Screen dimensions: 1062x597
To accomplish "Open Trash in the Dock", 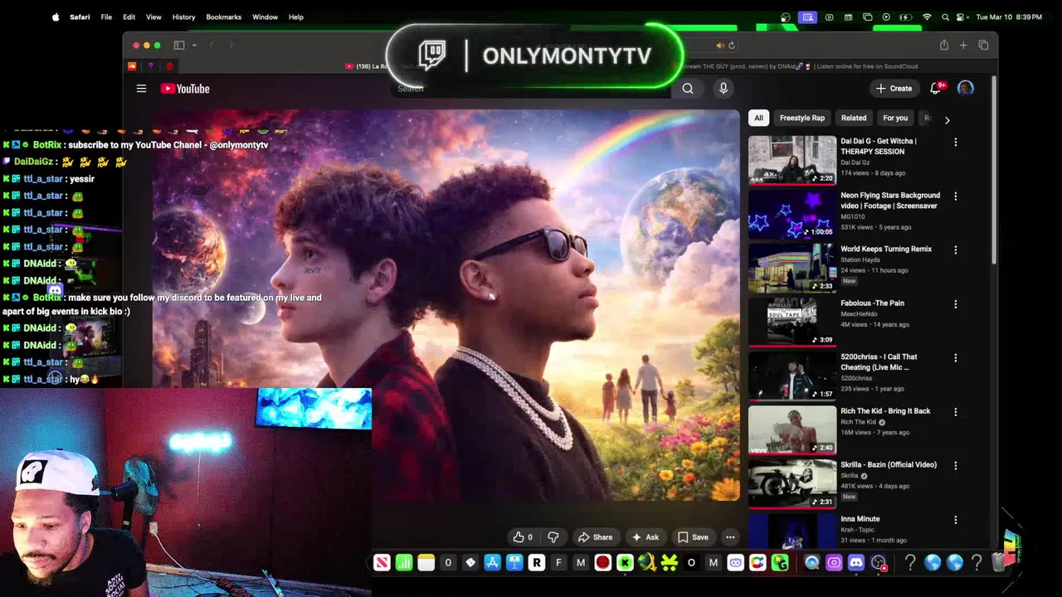I will [x=998, y=563].
